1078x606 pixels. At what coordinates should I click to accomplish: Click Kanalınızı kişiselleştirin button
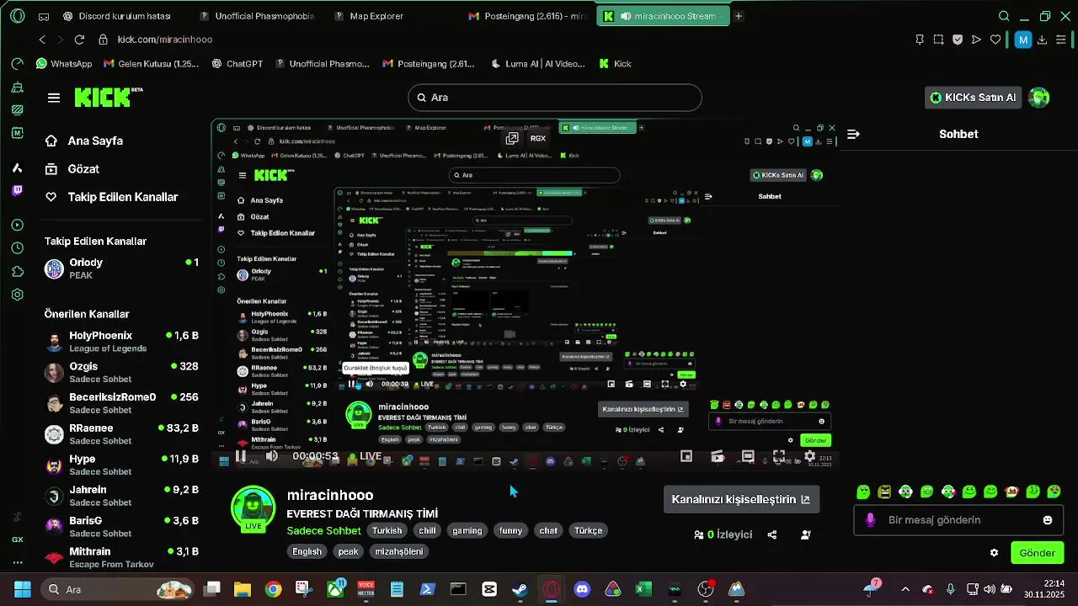[741, 499]
